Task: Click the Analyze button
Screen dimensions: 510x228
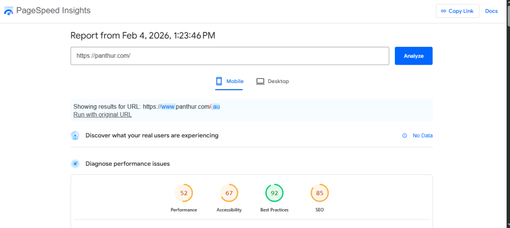Action: click(414, 56)
